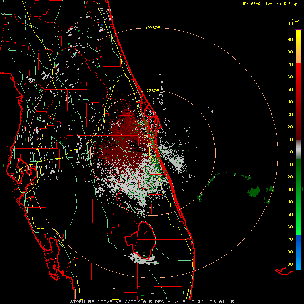Click the 50 value on velocity scale
This screenshot has height=304, width=304.
click(290, 90)
